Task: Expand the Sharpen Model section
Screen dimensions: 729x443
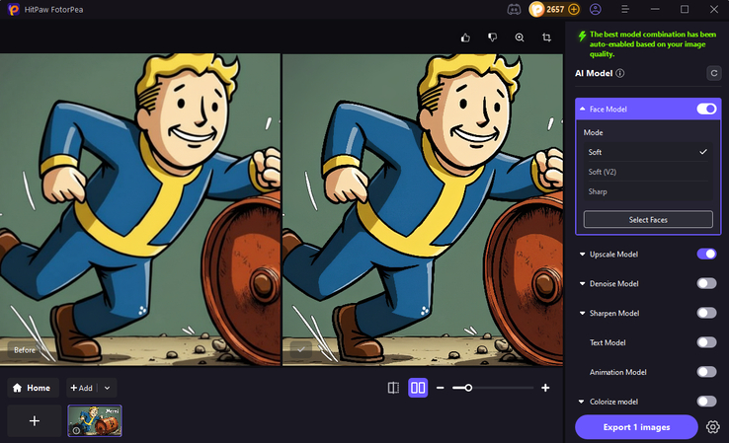Action: tap(583, 314)
